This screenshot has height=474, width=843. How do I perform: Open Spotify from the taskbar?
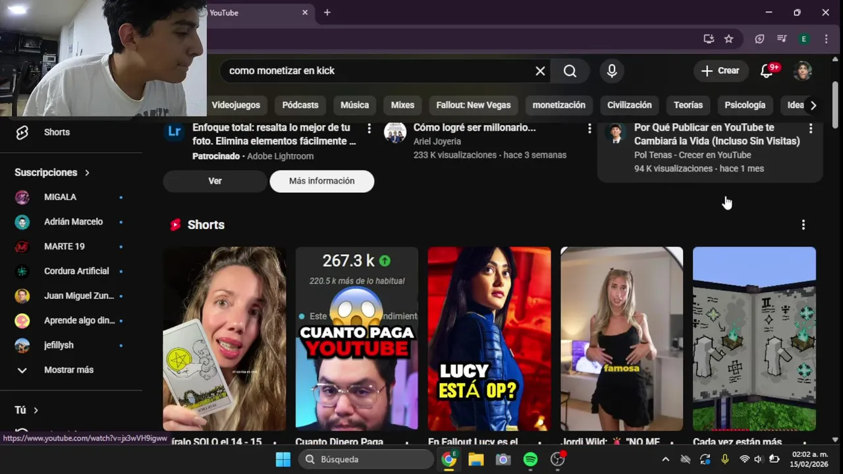pyautogui.click(x=530, y=460)
